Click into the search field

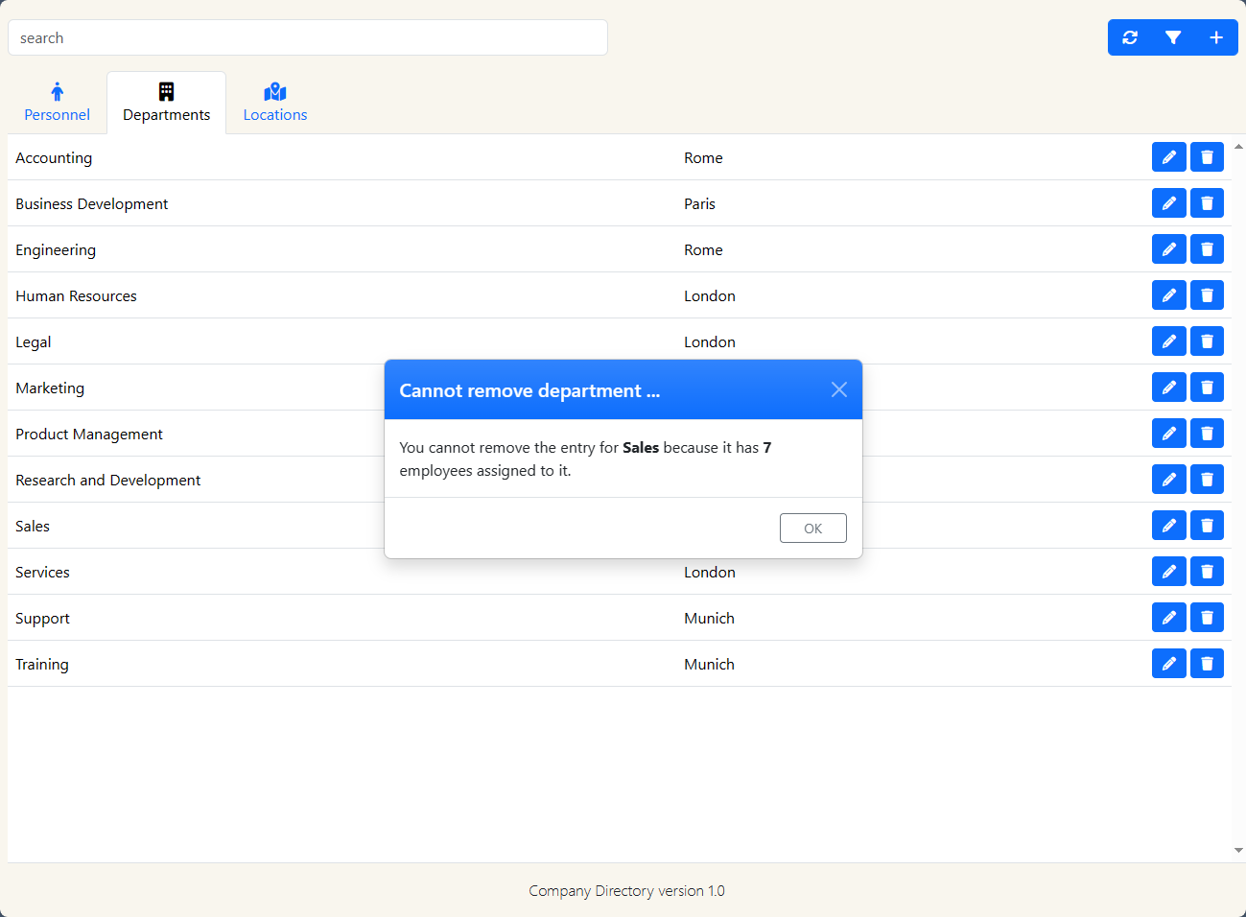point(307,38)
